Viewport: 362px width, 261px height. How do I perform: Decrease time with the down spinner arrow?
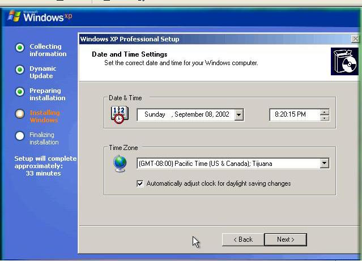point(325,118)
